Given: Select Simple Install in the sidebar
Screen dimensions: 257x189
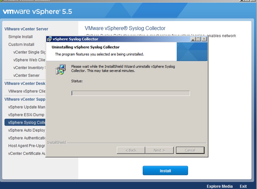Looking at the screenshot, I should 21,37.
